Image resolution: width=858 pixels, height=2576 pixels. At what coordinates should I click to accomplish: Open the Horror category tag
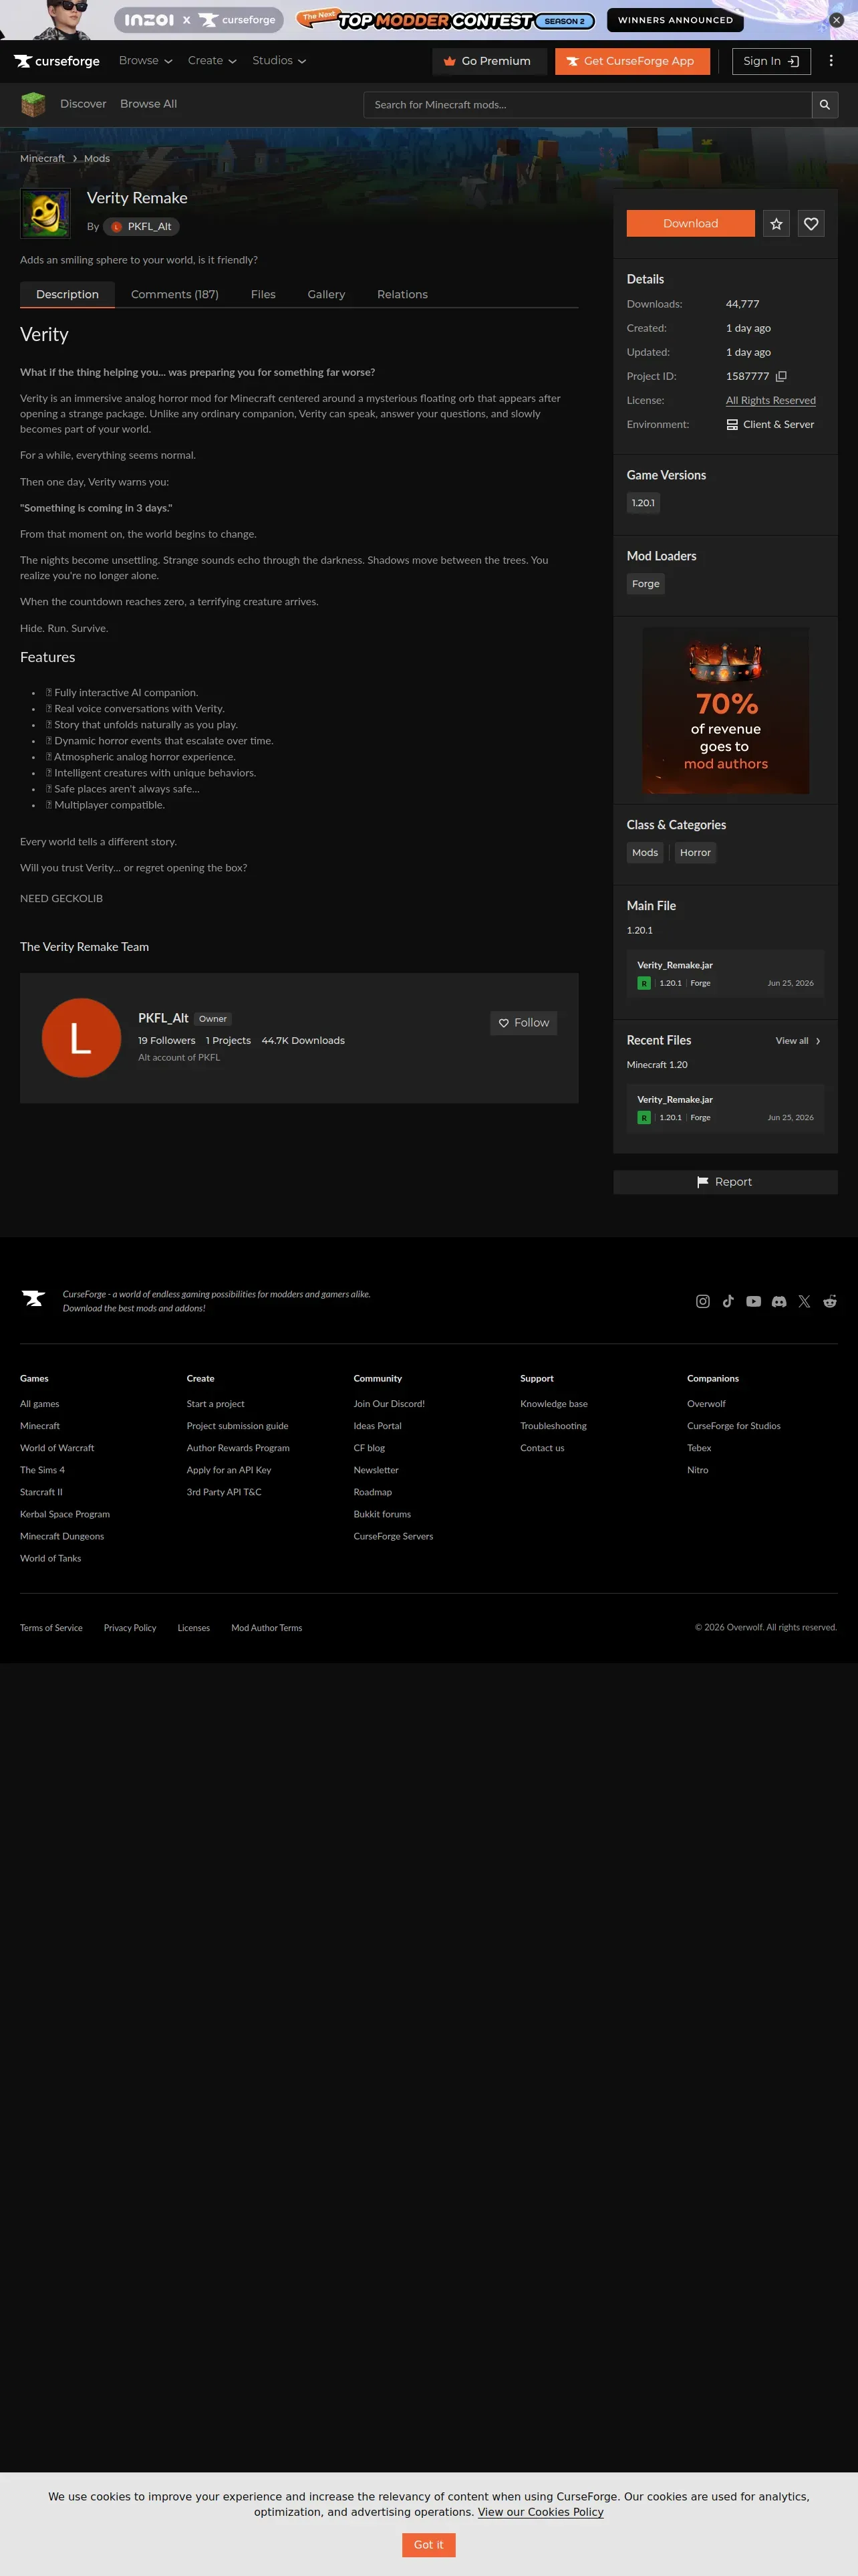[x=695, y=853]
